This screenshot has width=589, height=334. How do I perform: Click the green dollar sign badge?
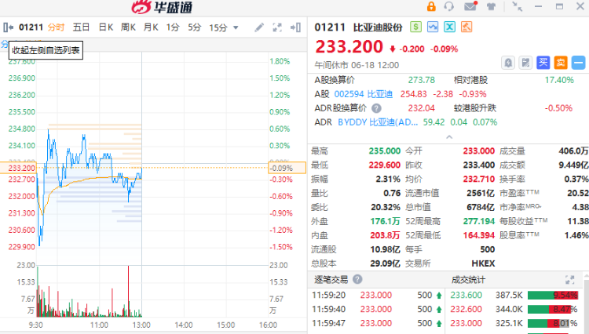tap(415, 27)
